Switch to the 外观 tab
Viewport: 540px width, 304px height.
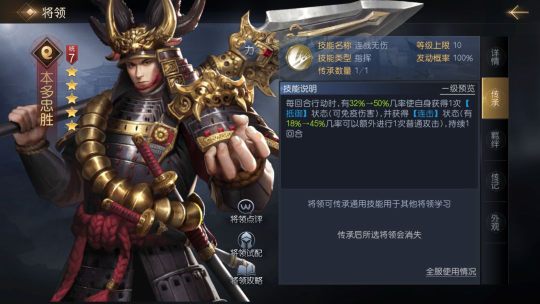point(495,222)
